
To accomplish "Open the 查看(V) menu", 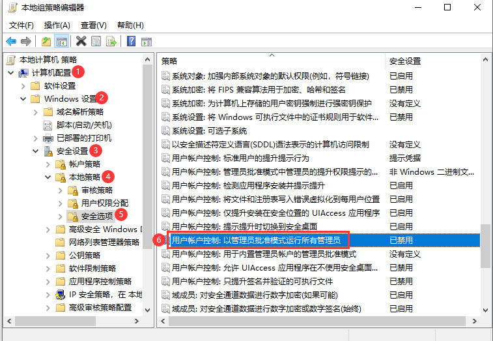I will click(x=94, y=25).
